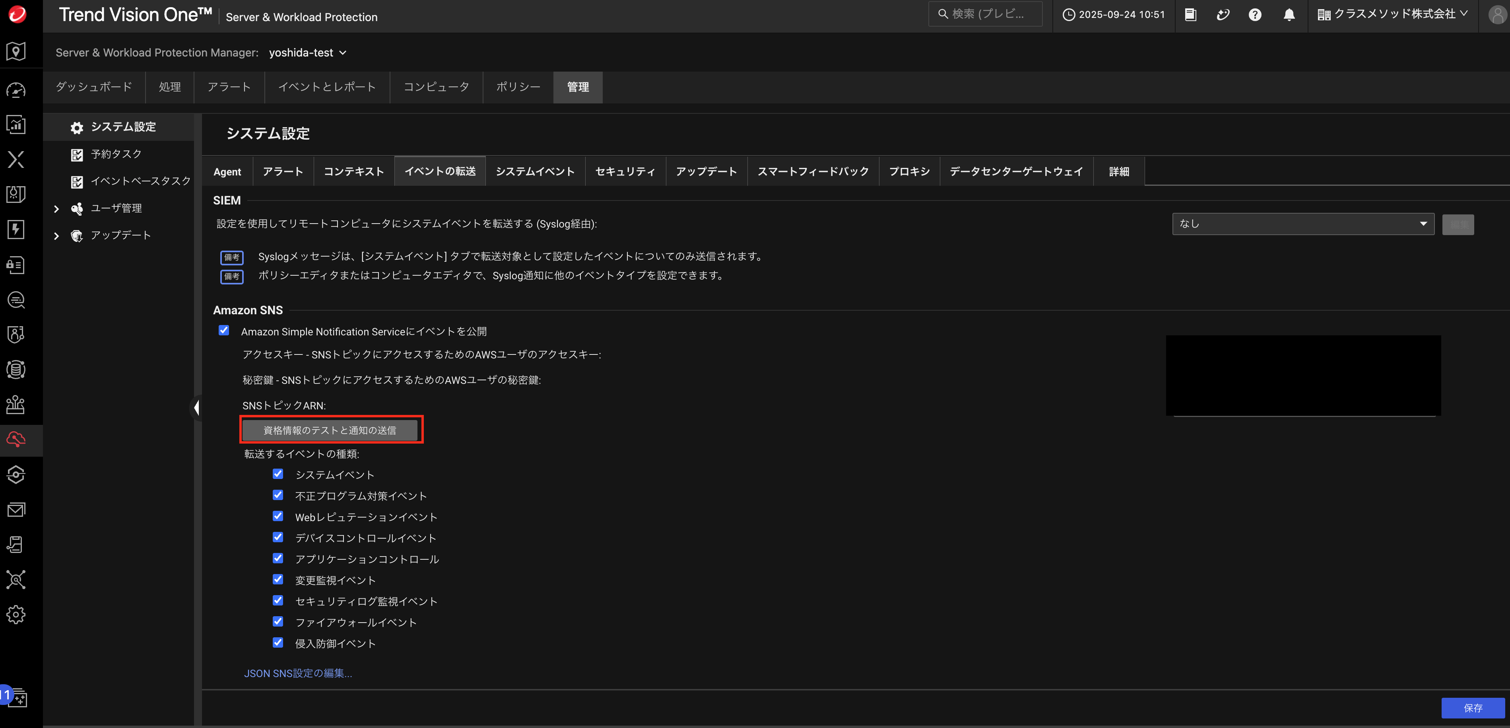
Task: Open the lightning bolt sidebar icon
Action: [x=16, y=230]
